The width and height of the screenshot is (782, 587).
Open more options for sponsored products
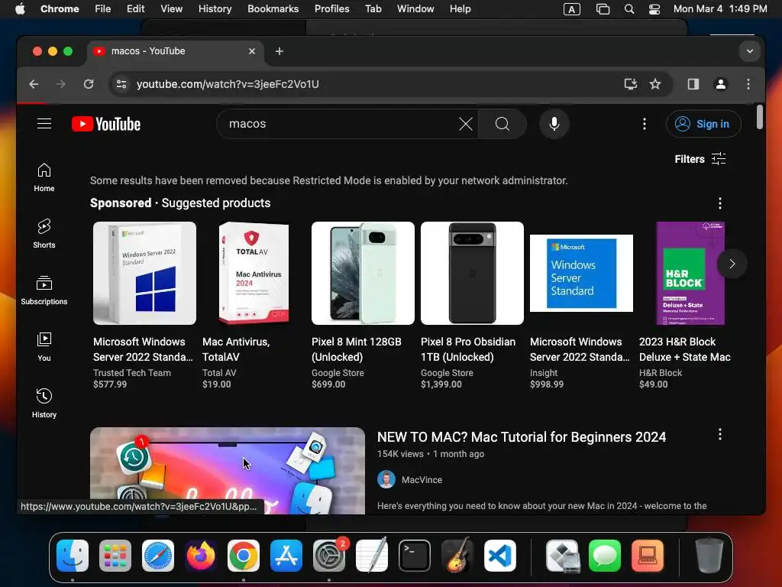pos(719,203)
